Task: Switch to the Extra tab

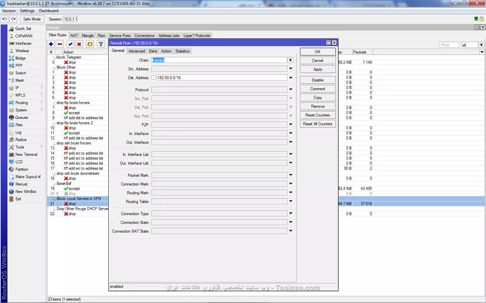Action: point(153,51)
